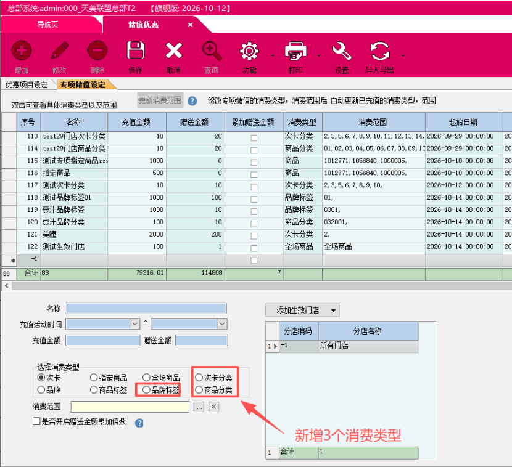Screen dimensions: 512x467
Task: Select the 专项储值设定 tab
Action: click(83, 85)
